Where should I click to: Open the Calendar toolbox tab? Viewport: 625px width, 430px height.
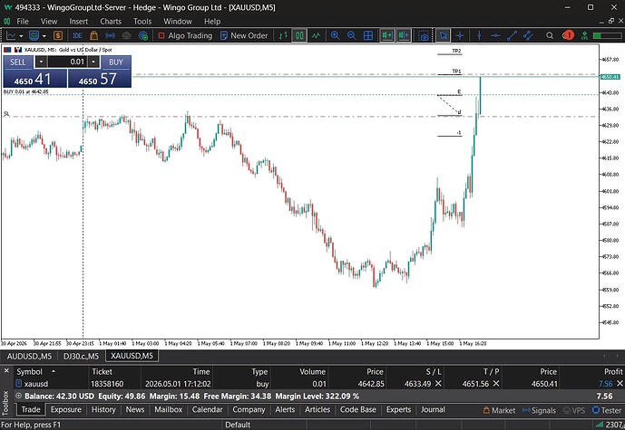207,410
